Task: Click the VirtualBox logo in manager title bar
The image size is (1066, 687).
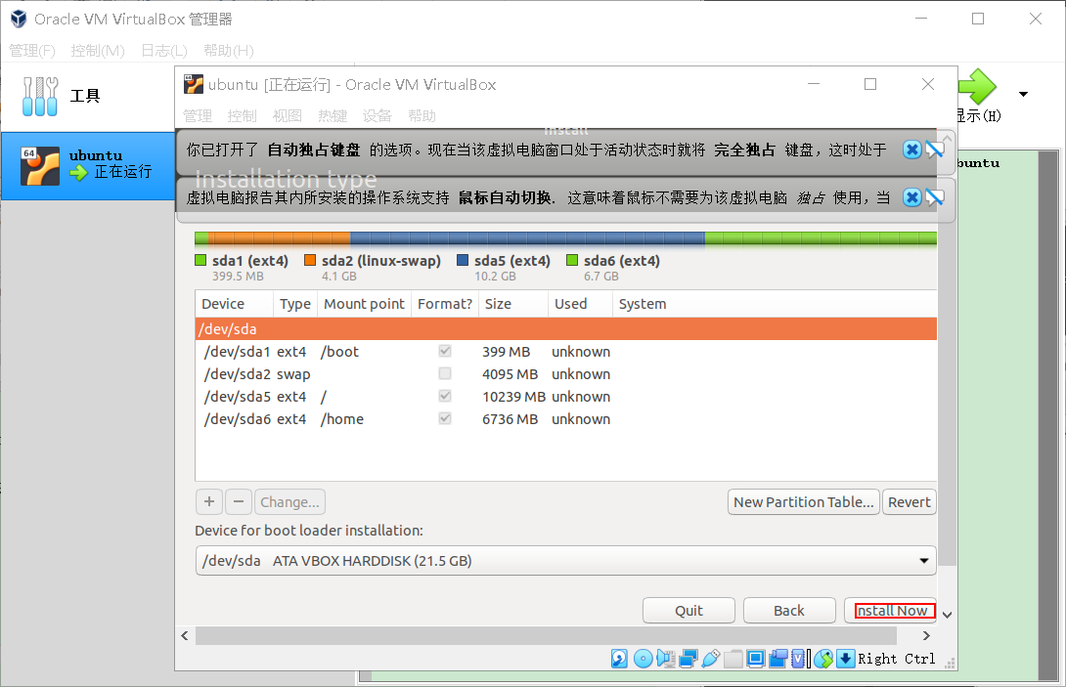Action: (x=19, y=19)
